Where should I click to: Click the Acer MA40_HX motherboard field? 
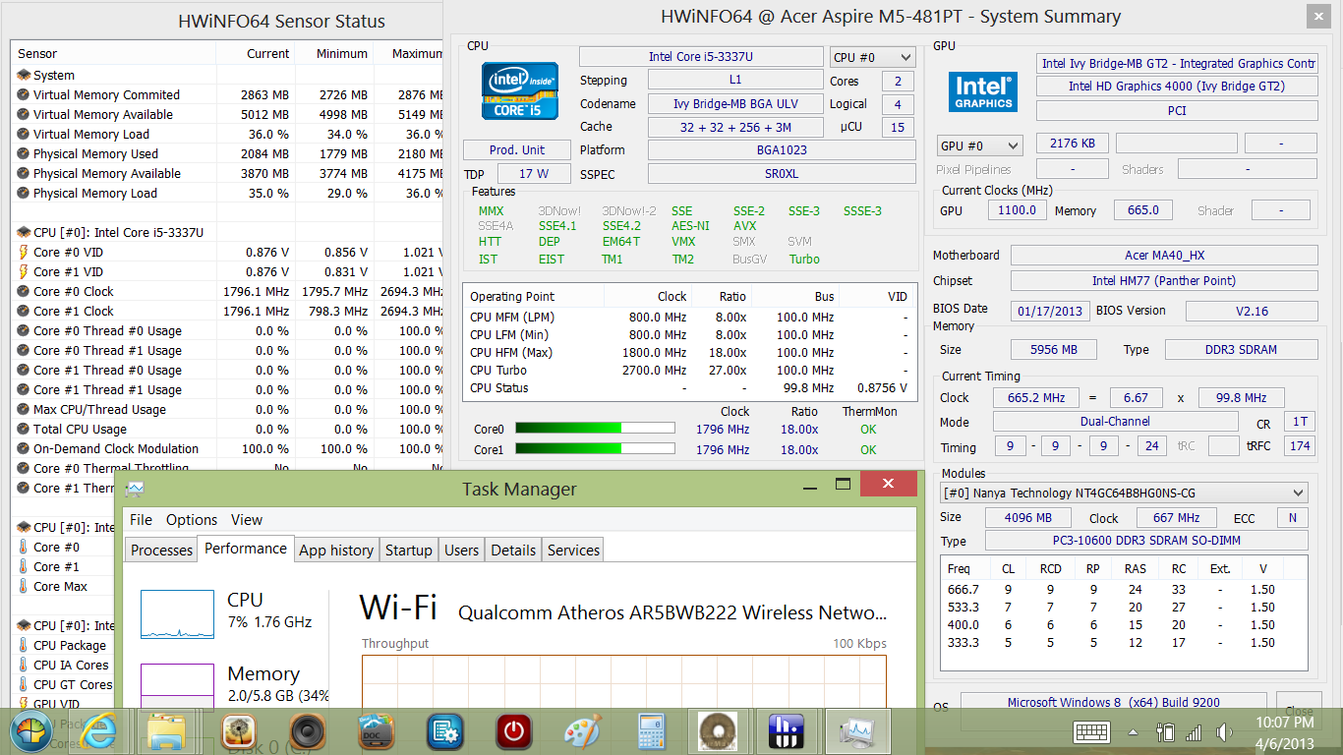coord(1164,256)
